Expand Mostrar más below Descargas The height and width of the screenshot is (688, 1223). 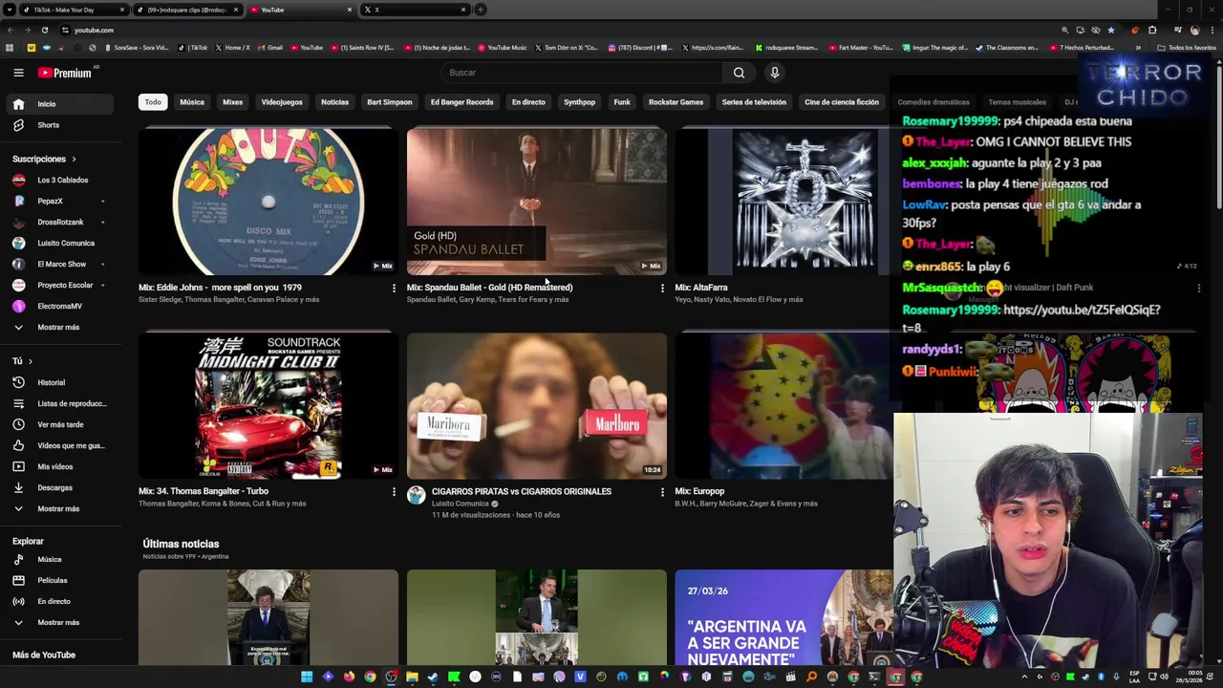(61, 508)
